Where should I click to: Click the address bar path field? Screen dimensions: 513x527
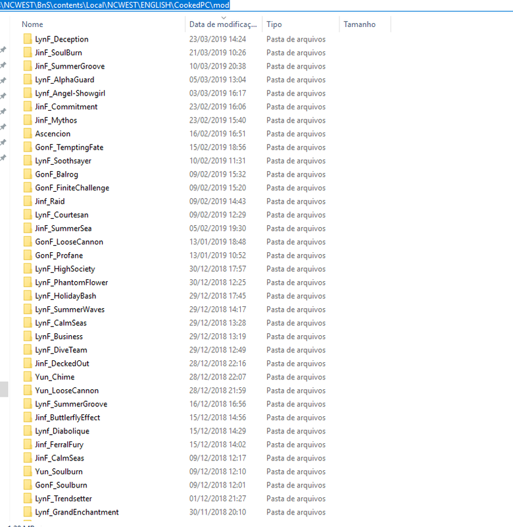[x=256, y=5]
